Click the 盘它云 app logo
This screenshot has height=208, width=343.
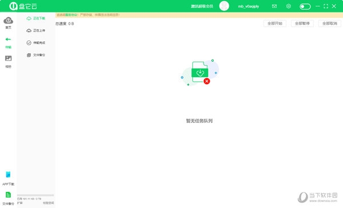(x=23, y=6)
